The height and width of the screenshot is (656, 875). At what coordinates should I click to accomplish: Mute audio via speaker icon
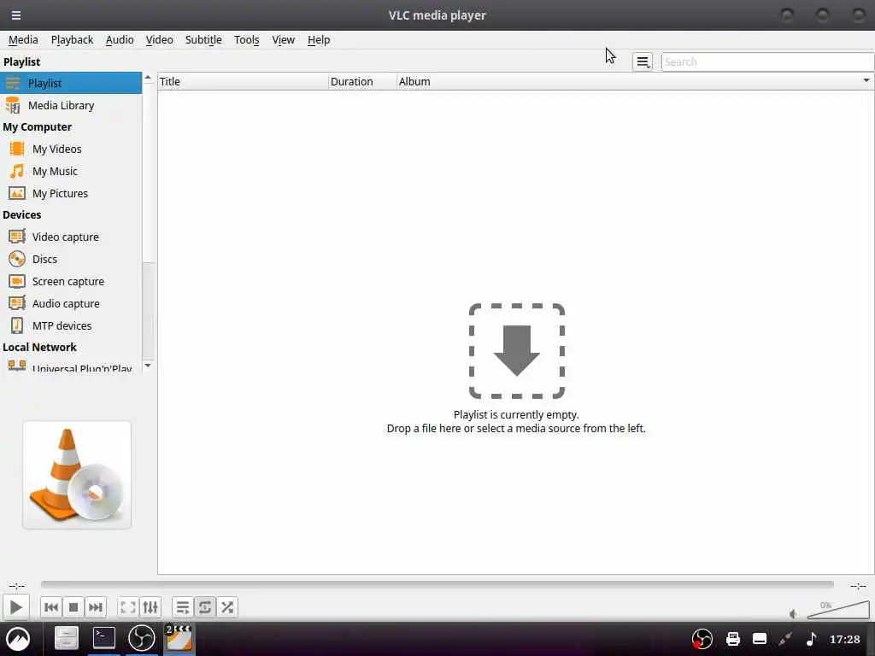pos(794,613)
